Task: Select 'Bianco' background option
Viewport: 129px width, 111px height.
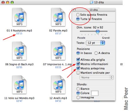Action: coord(78,89)
